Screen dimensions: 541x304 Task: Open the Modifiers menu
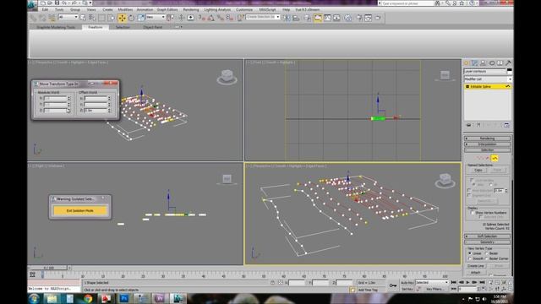125,9
